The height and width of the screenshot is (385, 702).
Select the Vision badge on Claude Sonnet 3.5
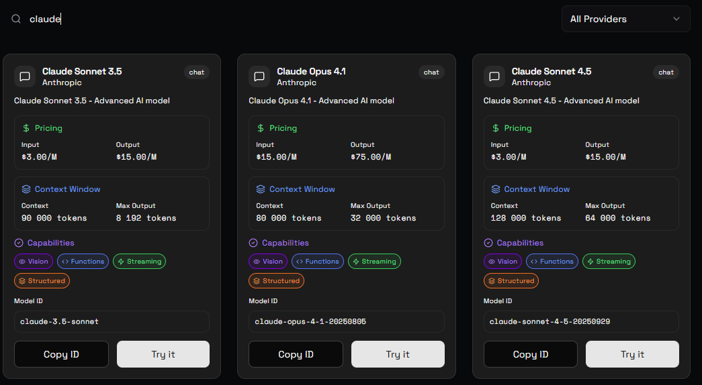[34, 262]
